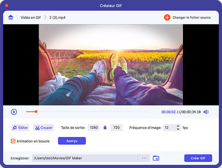Click the Fréquence d'image label

point(145,128)
